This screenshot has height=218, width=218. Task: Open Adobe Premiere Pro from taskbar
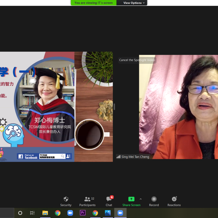click(83, 213)
